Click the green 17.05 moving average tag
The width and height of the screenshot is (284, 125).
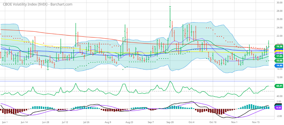coord(279,56)
